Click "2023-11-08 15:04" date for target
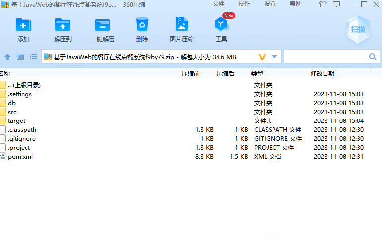Image resolution: width=382 pixels, height=239 pixels. pyautogui.click(x=338, y=120)
